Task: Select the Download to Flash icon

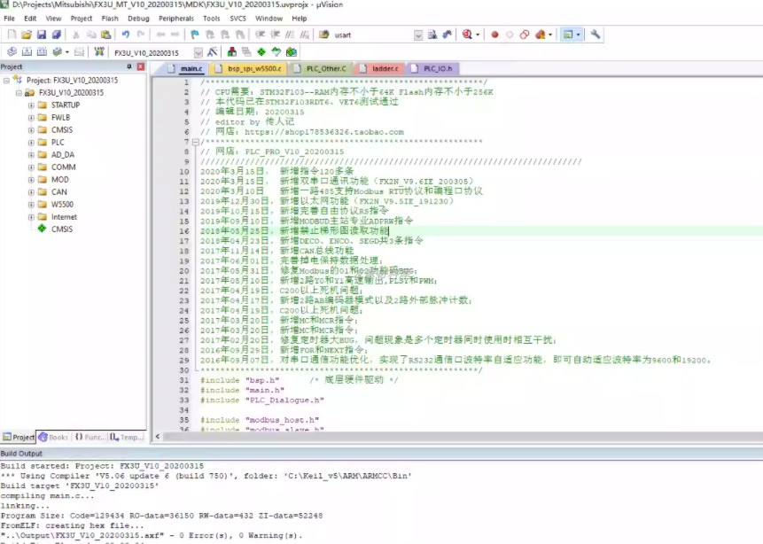Action: coord(100,51)
